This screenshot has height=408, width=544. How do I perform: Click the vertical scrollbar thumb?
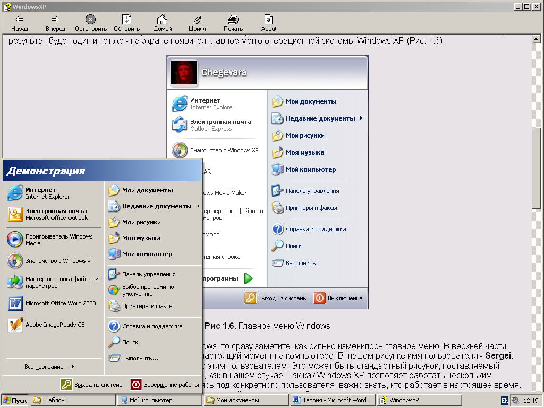[x=537, y=168]
